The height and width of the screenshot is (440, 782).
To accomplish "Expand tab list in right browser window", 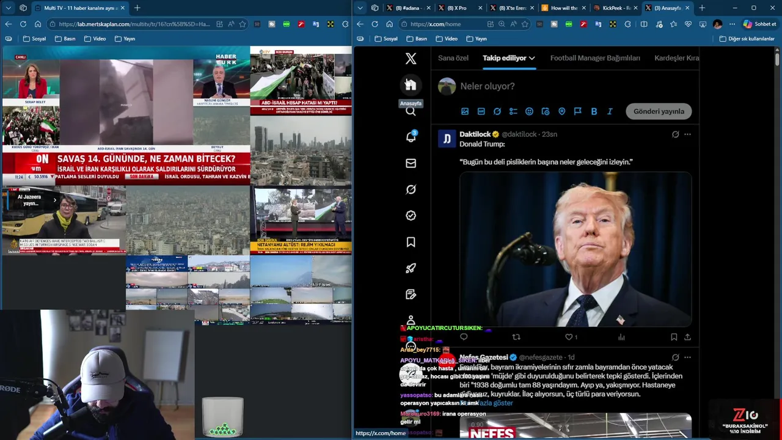I will (360, 8).
